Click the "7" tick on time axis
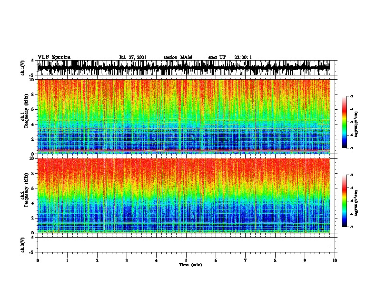377x292 pixels. (246, 261)
